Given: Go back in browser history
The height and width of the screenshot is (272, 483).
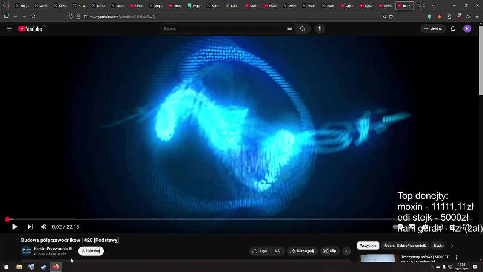Looking at the screenshot, I should pos(15,17).
